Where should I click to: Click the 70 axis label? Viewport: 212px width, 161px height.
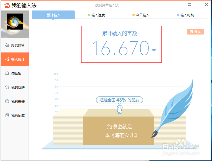56,93
